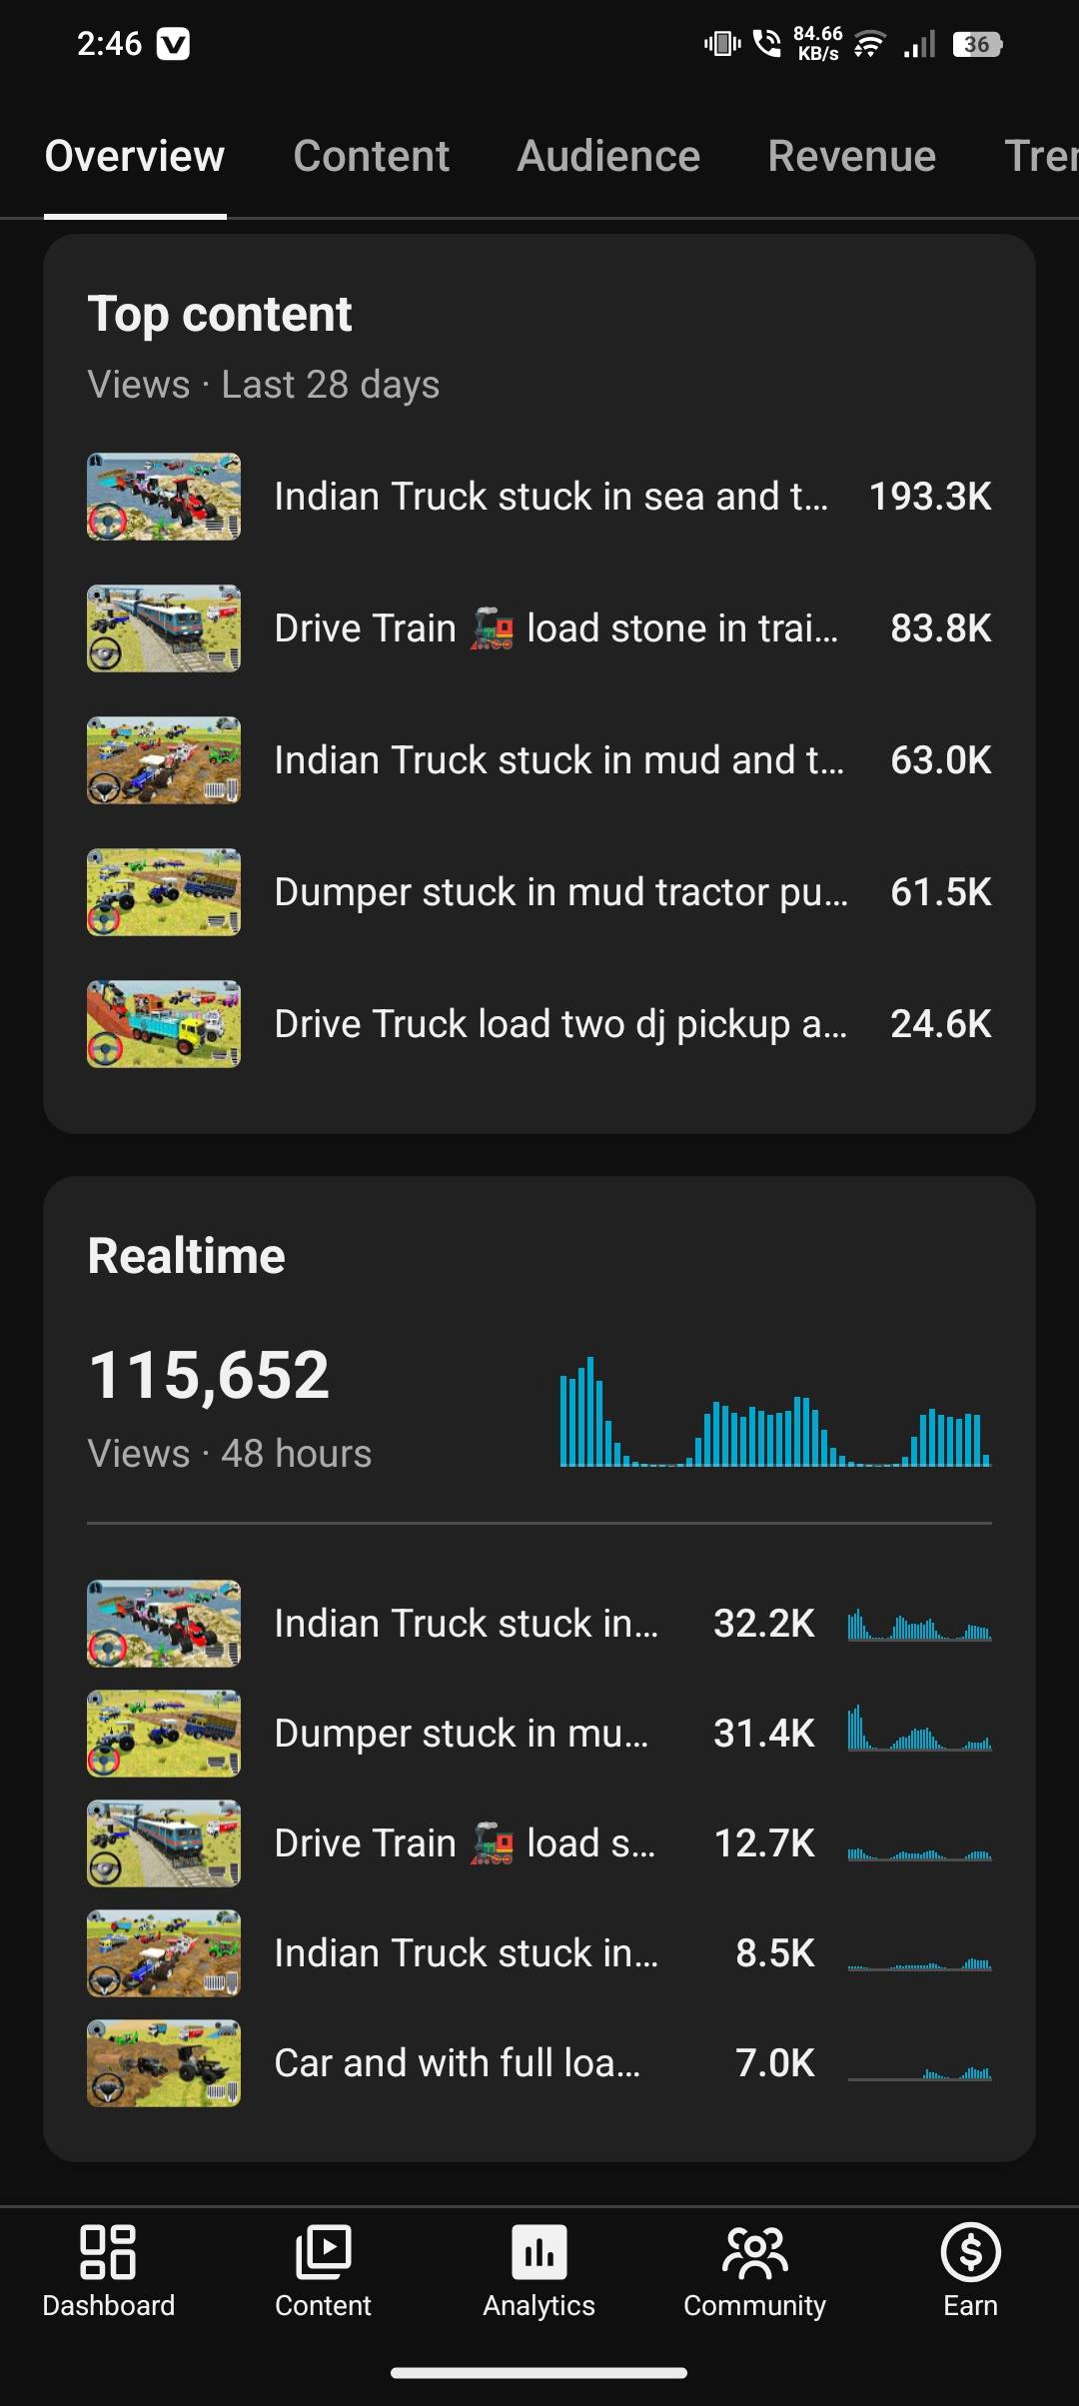
Task: Tap the Wi-Fi status icon
Action: point(869,44)
